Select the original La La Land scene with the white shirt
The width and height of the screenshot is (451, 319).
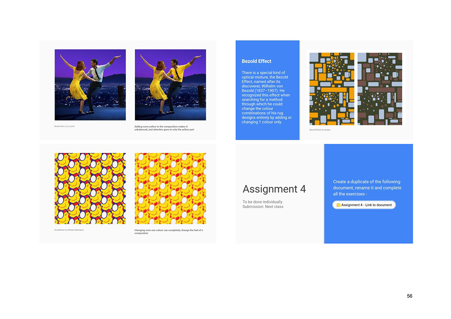[90, 85]
